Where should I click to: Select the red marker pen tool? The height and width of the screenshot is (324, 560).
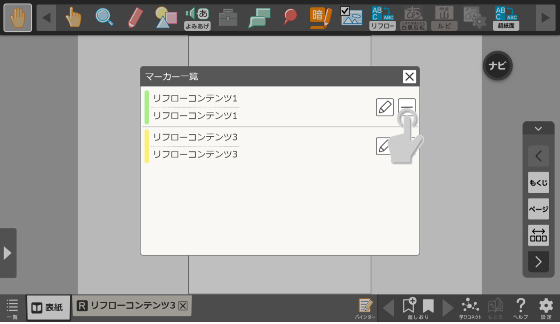[x=135, y=18]
